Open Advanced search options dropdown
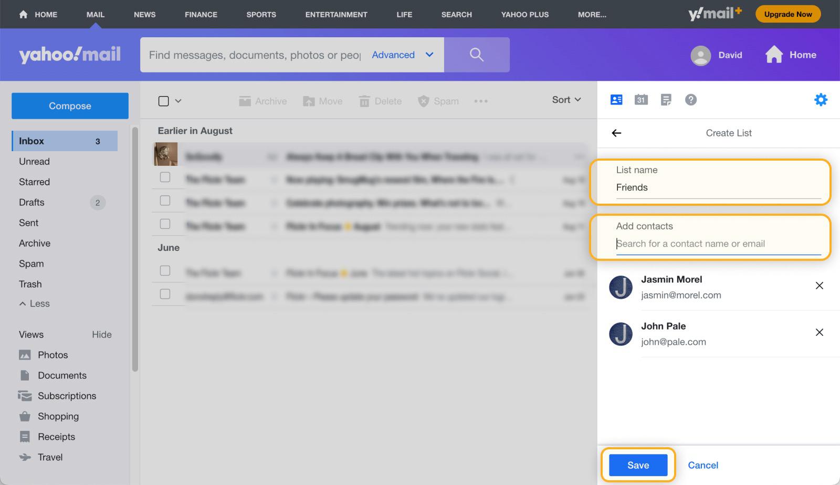 (x=403, y=55)
